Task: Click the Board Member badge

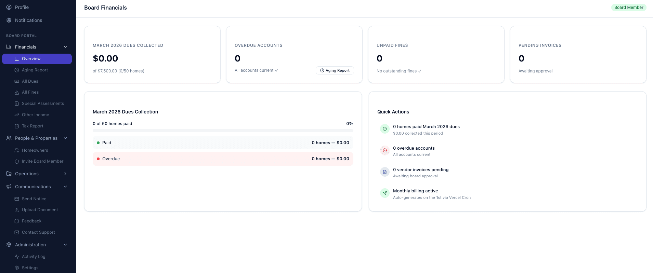Action: tap(628, 8)
